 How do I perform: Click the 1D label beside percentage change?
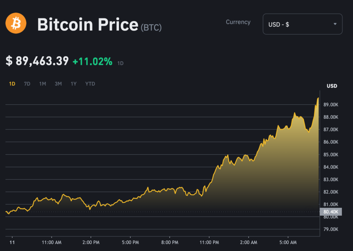(120, 63)
